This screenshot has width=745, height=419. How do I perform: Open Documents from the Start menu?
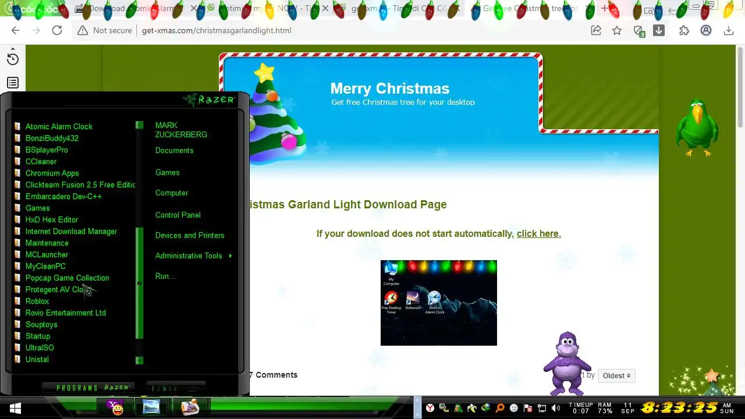tap(174, 150)
